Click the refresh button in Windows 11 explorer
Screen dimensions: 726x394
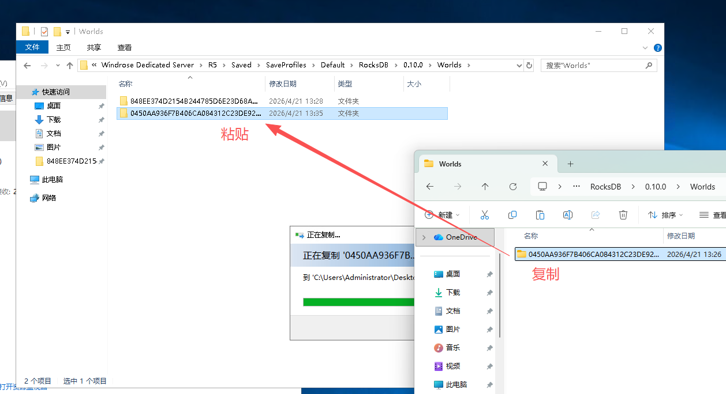tap(512, 187)
